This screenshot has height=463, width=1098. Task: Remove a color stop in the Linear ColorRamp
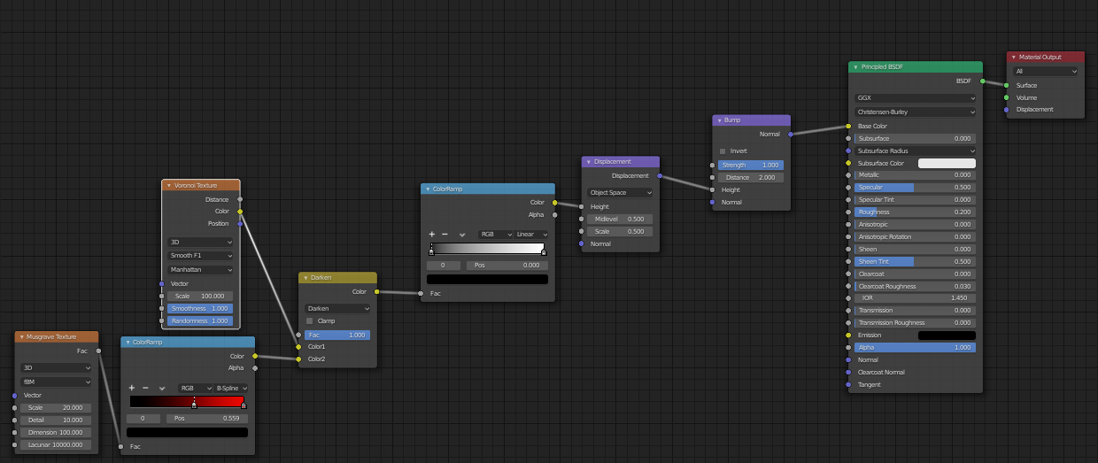pos(445,235)
